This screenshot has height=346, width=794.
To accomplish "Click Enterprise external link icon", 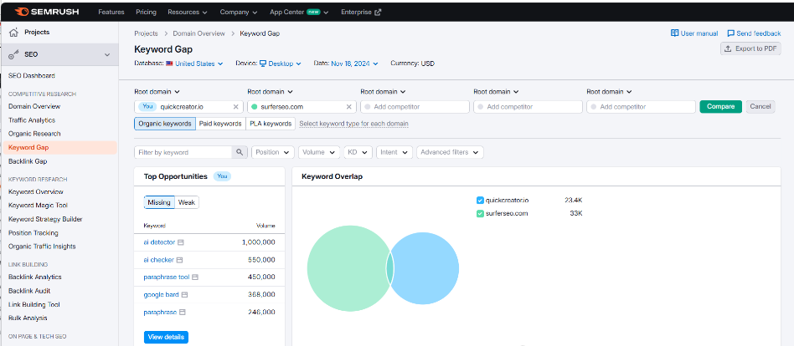I will [378, 13].
